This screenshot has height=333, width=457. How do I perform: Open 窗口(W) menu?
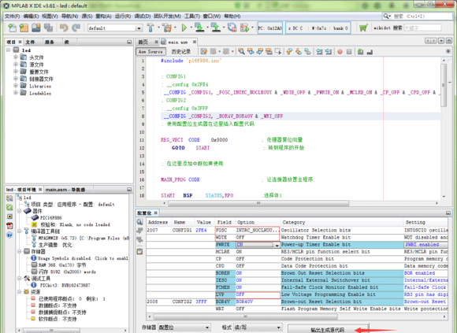point(212,16)
